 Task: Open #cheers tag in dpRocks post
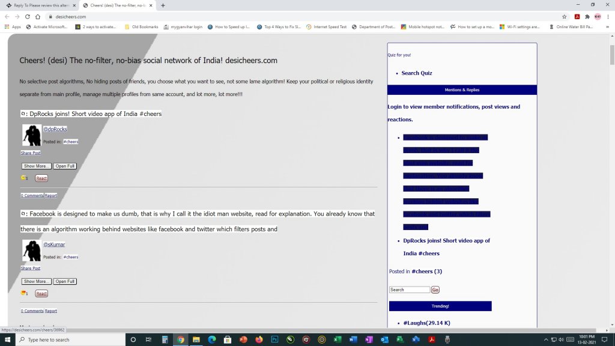(x=71, y=142)
